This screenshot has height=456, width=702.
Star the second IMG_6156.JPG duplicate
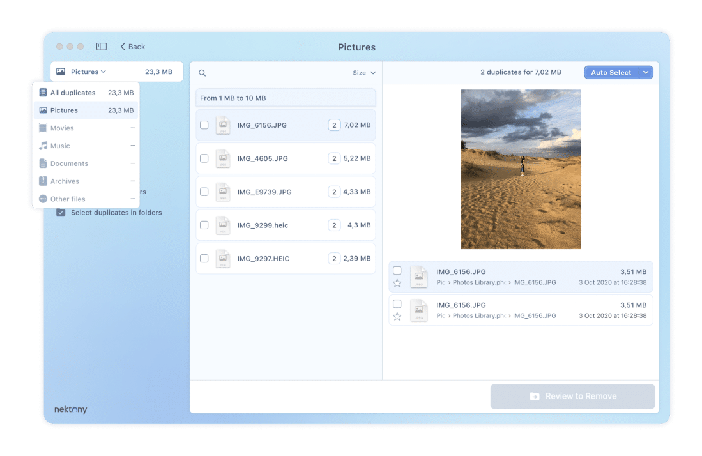click(397, 316)
